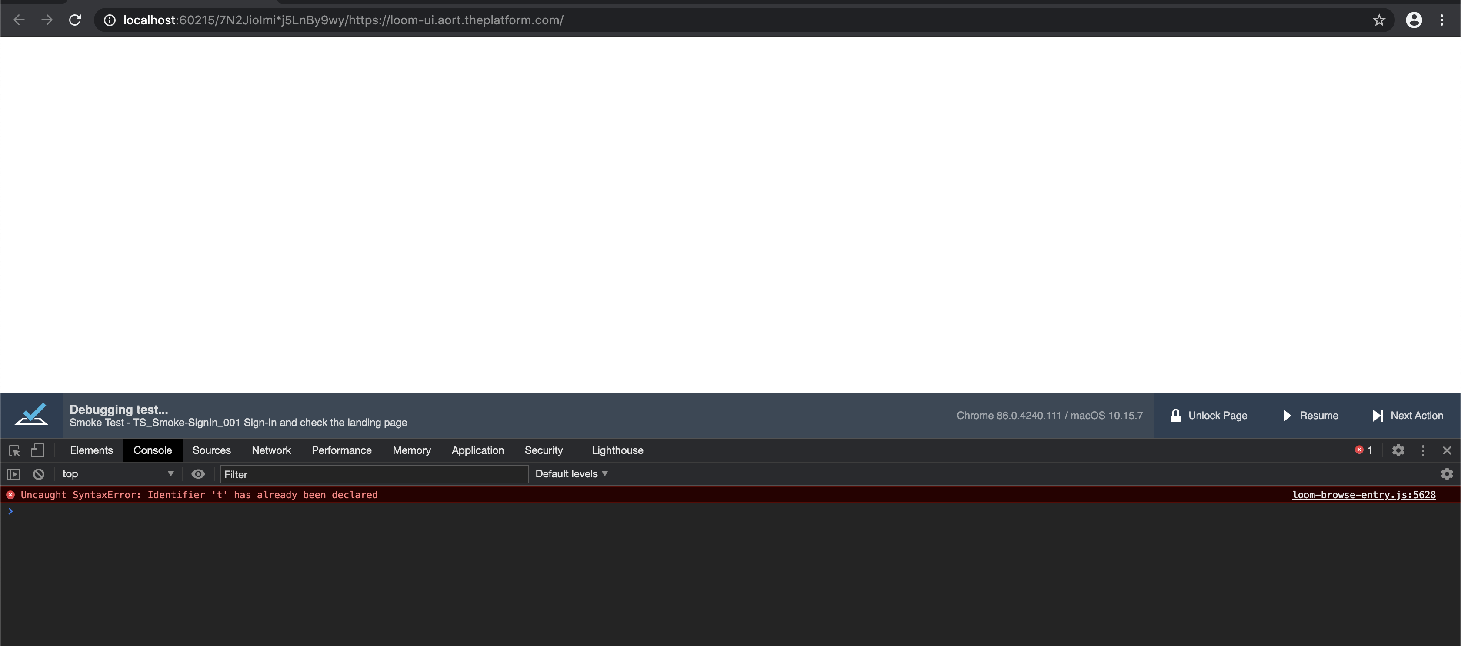Toggle device toolbar emulation
The width and height of the screenshot is (1461, 646).
(x=37, y=450)
